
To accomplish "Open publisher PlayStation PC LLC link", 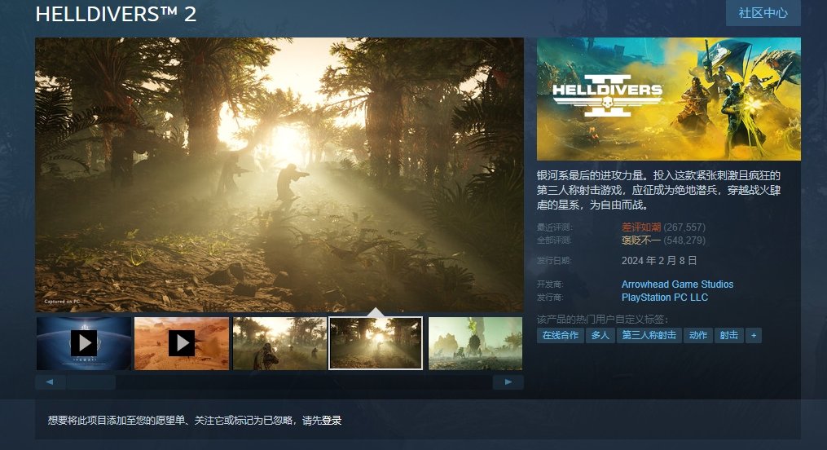I will click(665, 297).
